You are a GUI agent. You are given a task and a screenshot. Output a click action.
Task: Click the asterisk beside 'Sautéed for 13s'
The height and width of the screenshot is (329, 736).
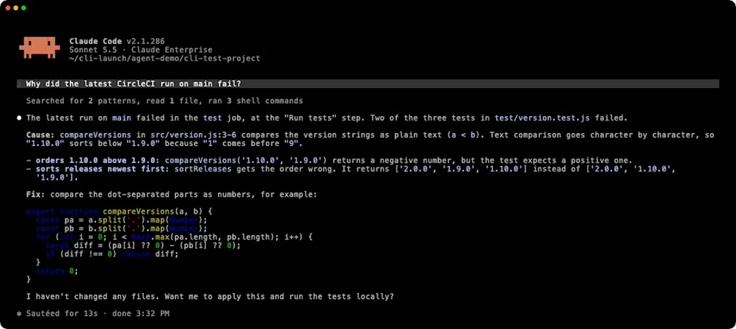coord(19,314)
